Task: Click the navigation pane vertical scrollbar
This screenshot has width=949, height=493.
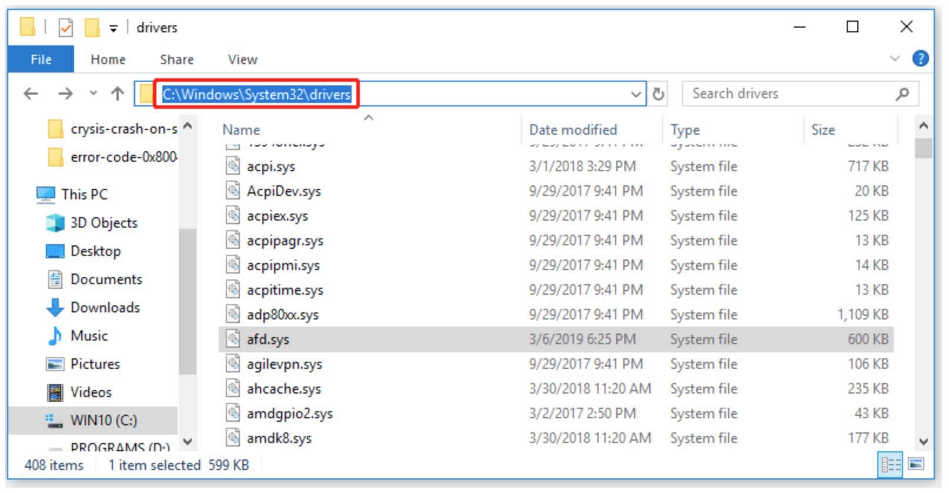Action: click(x=187, y=300)
